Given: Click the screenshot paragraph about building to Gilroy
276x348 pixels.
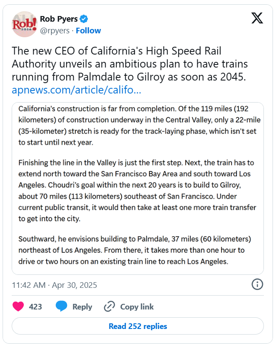Looking at the screenshot, I should tap(138, 190).
